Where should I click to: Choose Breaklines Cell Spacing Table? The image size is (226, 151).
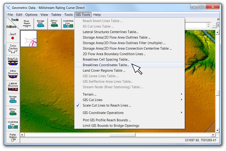130,59
